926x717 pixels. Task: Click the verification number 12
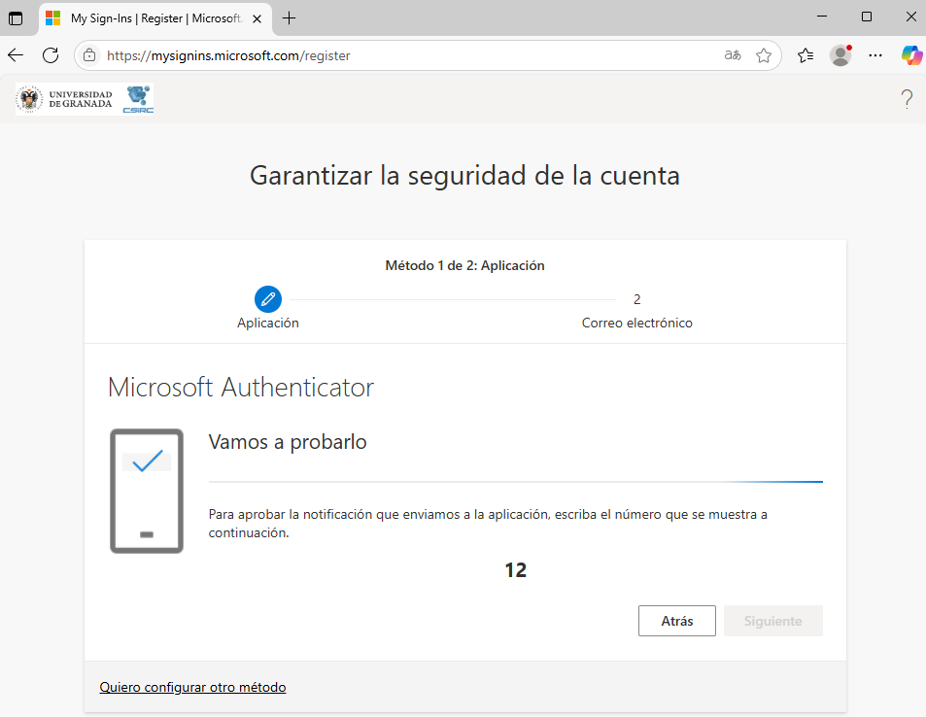(x=516, y=570)
